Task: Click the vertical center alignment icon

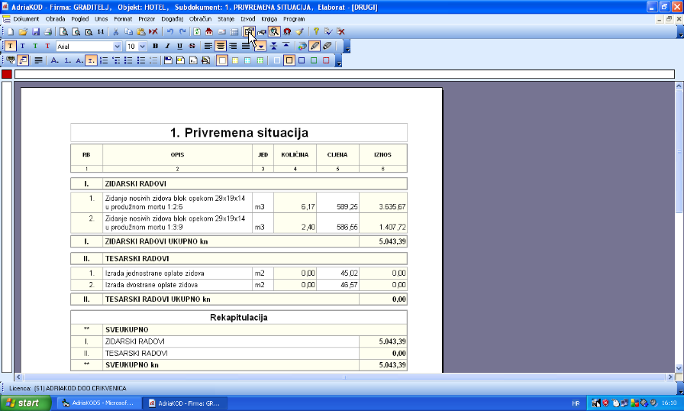Action: coord(273,46)
